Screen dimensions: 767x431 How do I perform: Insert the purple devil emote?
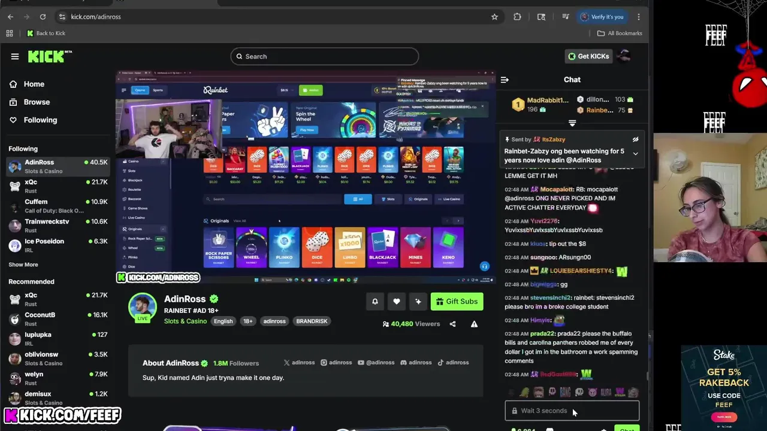tap(593, 393)
